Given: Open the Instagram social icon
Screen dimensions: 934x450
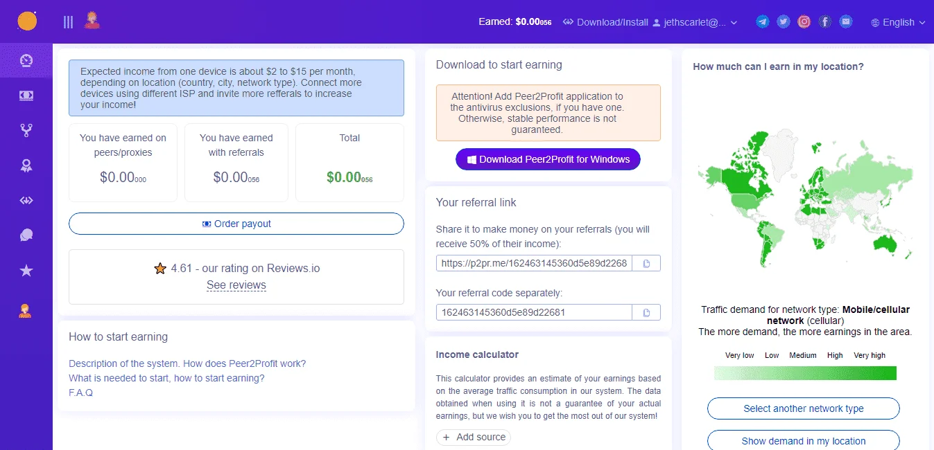Looking at the screenshot, I should point(804,21).
